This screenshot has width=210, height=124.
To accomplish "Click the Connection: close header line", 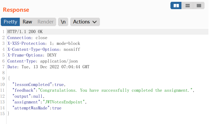I will [x=27, y=38].
